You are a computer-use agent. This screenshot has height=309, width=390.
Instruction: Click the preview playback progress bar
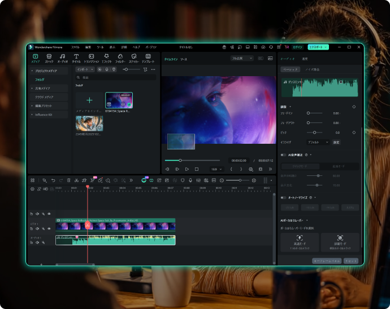point(192,160)
